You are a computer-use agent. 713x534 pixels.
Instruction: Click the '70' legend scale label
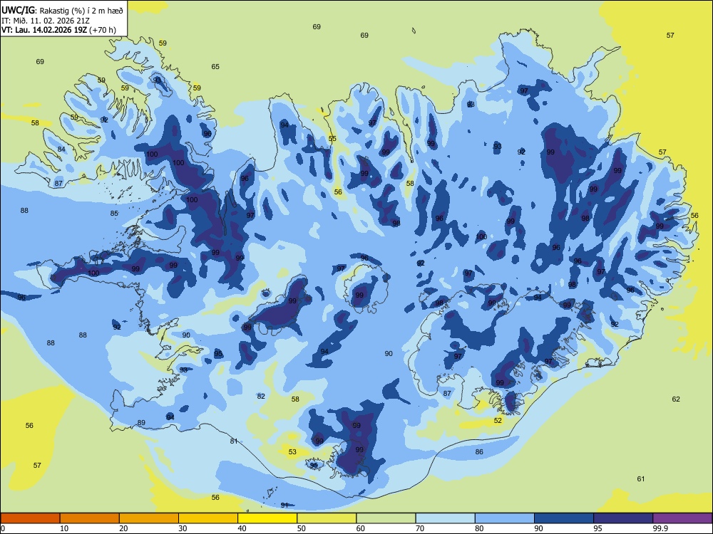420,528
